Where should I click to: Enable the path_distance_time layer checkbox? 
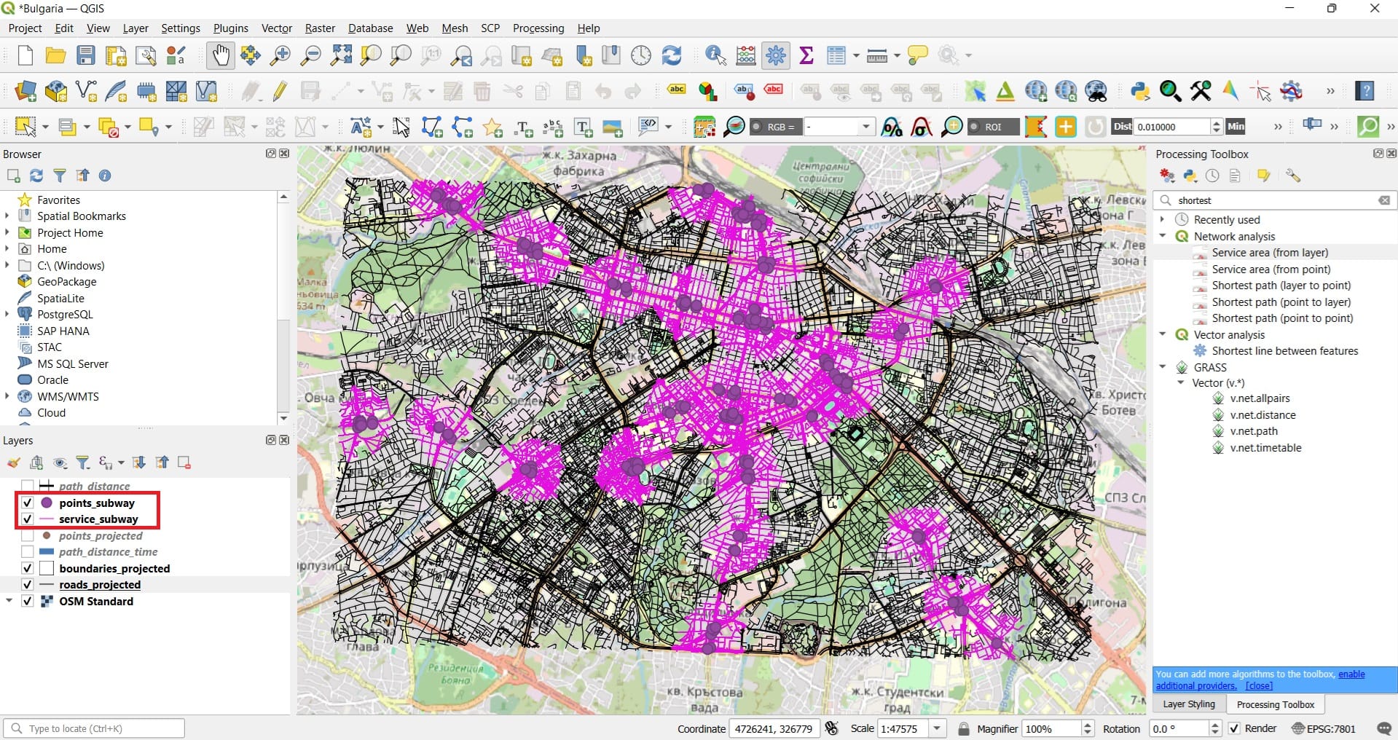(28, 552)
